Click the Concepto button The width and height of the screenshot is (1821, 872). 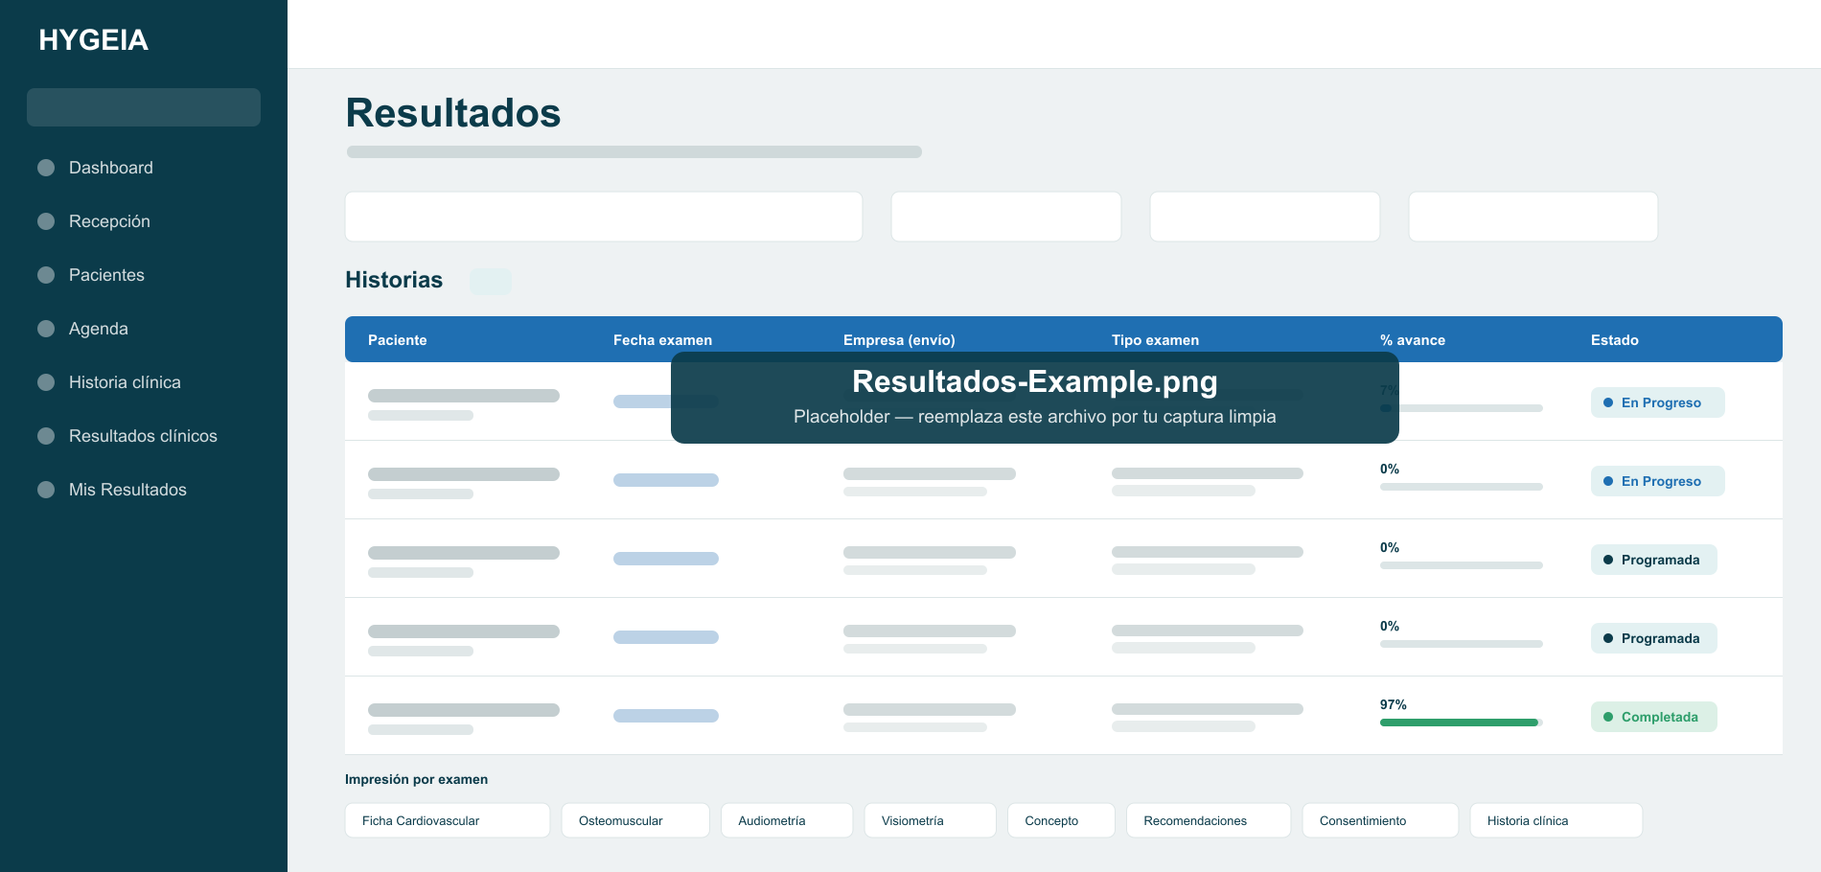[1061, 820]
